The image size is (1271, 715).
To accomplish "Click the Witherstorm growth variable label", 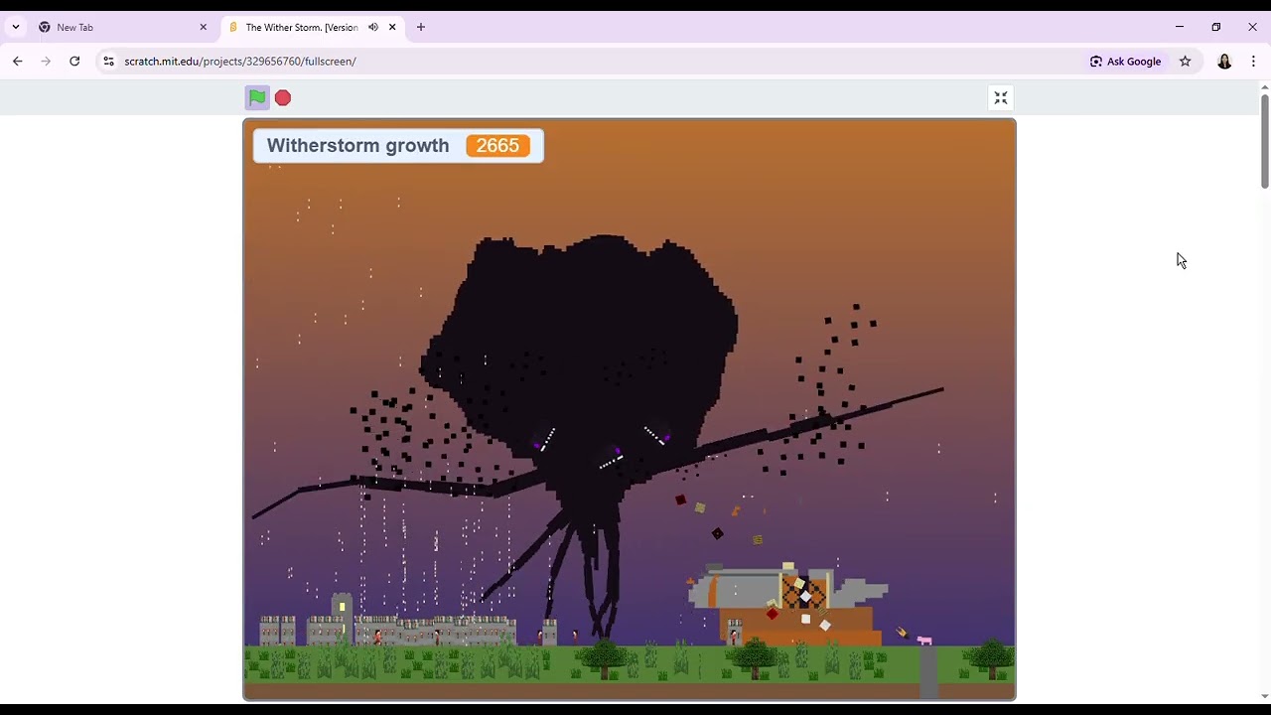I will [357, 146].
